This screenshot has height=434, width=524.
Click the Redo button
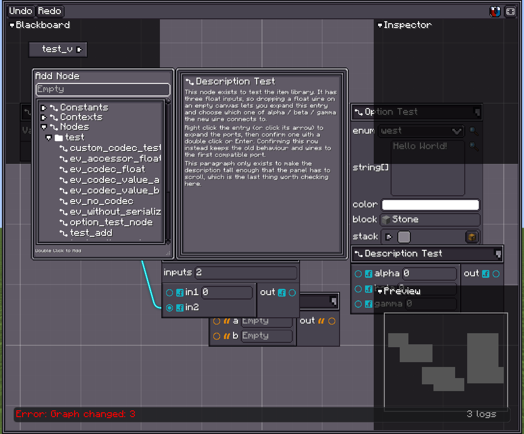point(50,11)
